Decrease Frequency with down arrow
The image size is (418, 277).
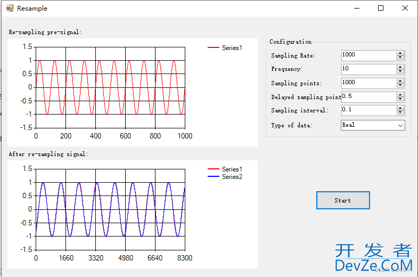pyautogui.click(x=400, y=71)
